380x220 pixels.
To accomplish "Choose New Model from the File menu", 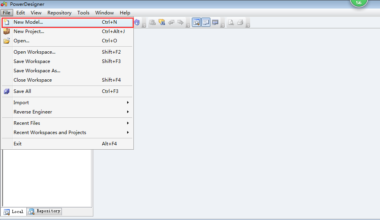I will pyautogui.click(x=68, y=22).
